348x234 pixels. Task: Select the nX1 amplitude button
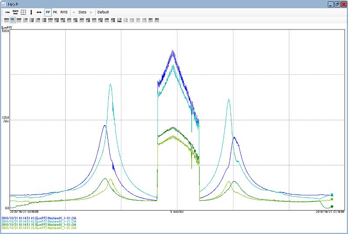[x=69, y=20]
